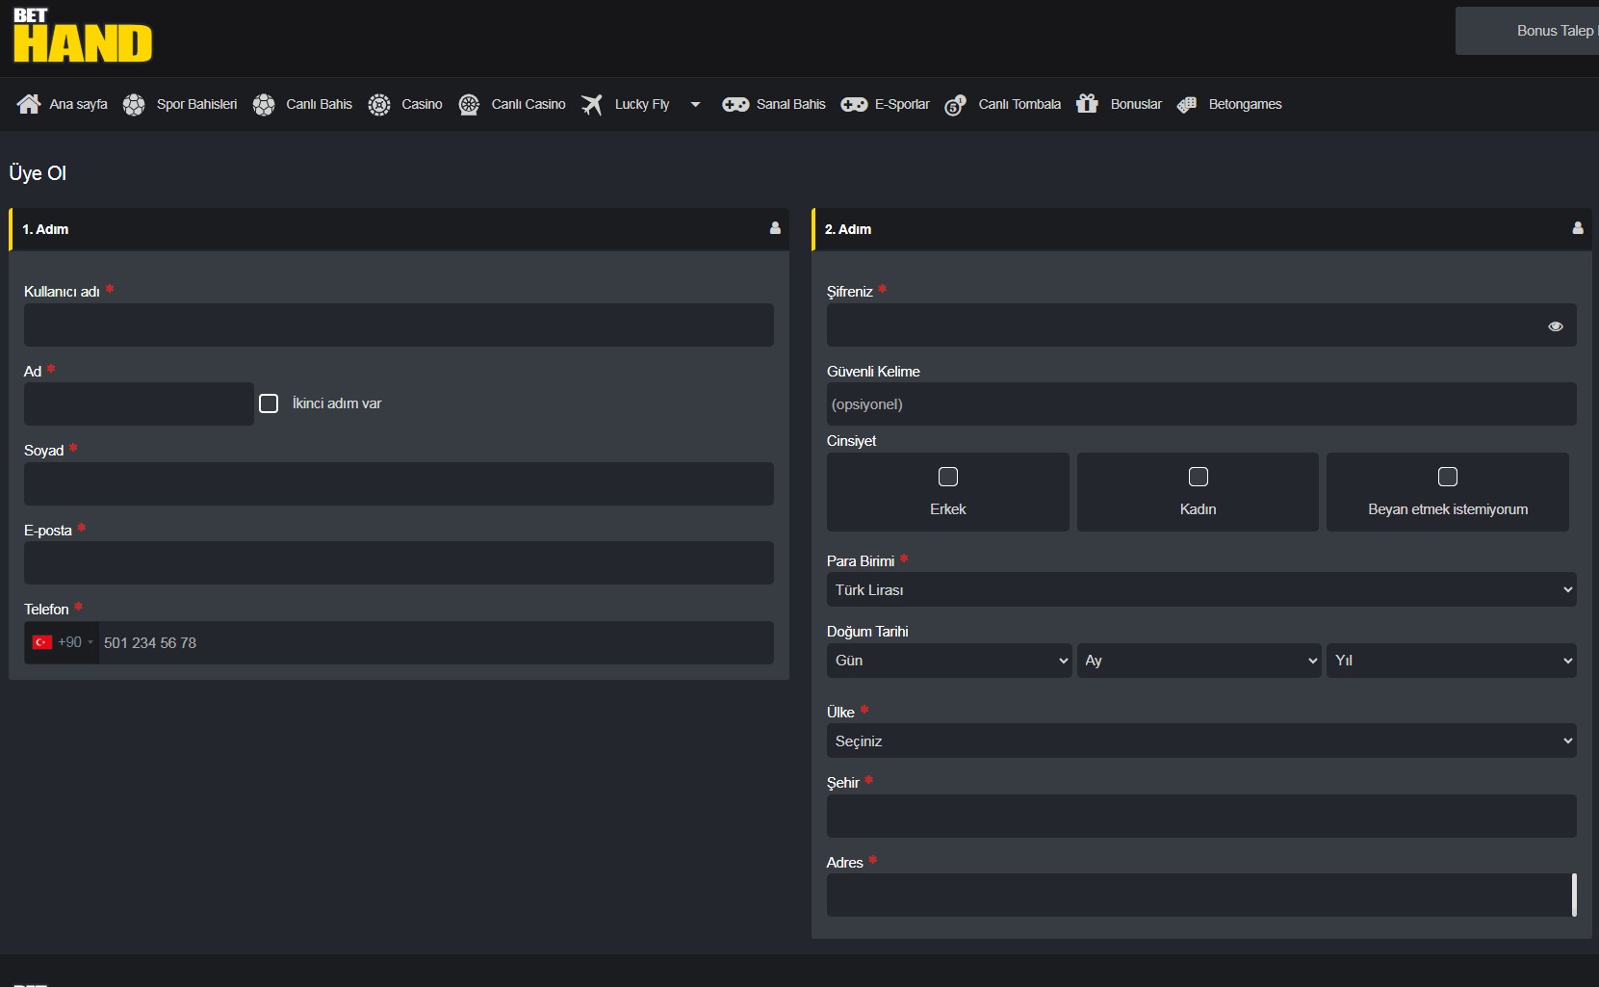This screenshot has width=1599, height=987.
Task: Open Betongames link
Action: point(1245,104)
